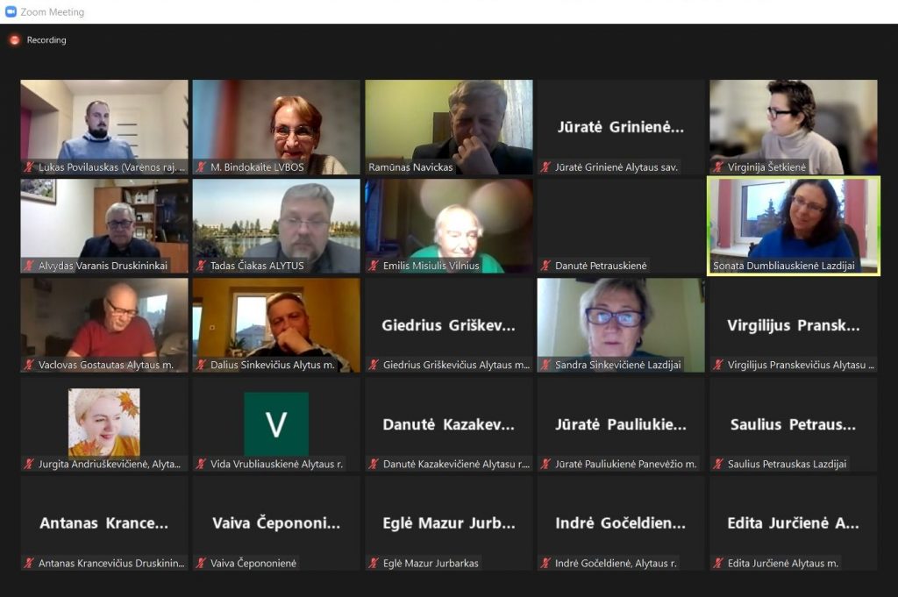This screenshot has height=597, width=898.
Task: Select Danutė Petrauskienė blank tile
Action: tap(621, 226)
